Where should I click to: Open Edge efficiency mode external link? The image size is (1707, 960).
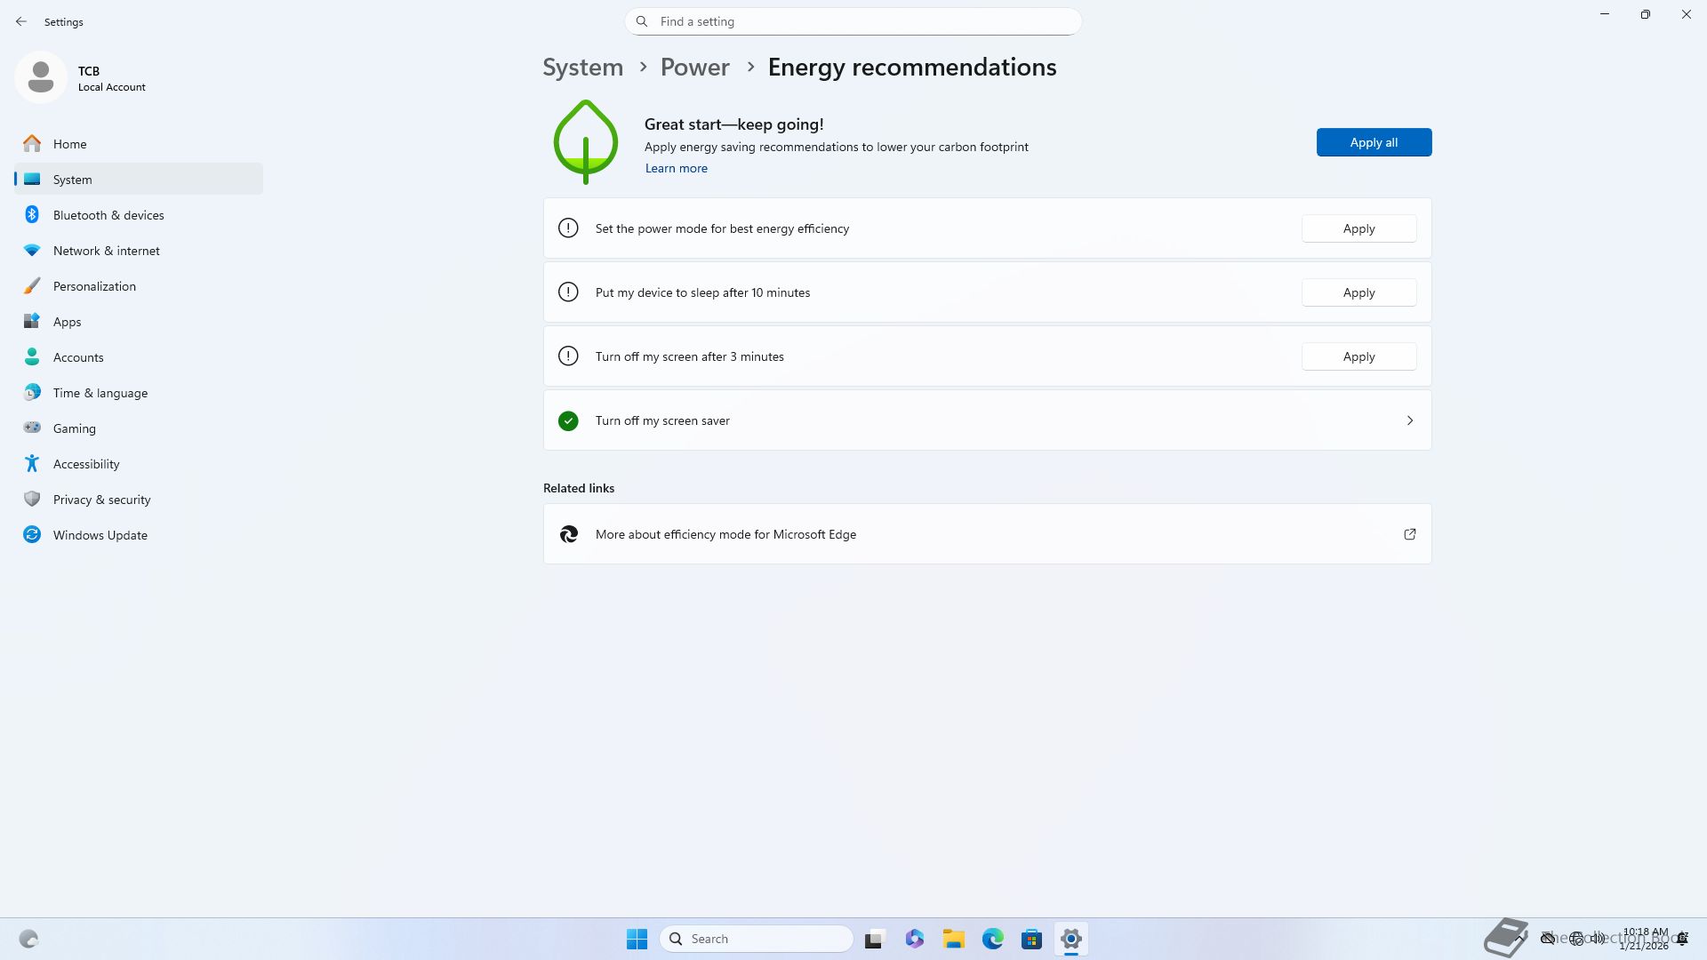[1409, 534]
